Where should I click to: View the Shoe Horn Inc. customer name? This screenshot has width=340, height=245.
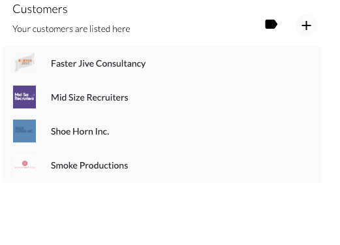point(80,131)
